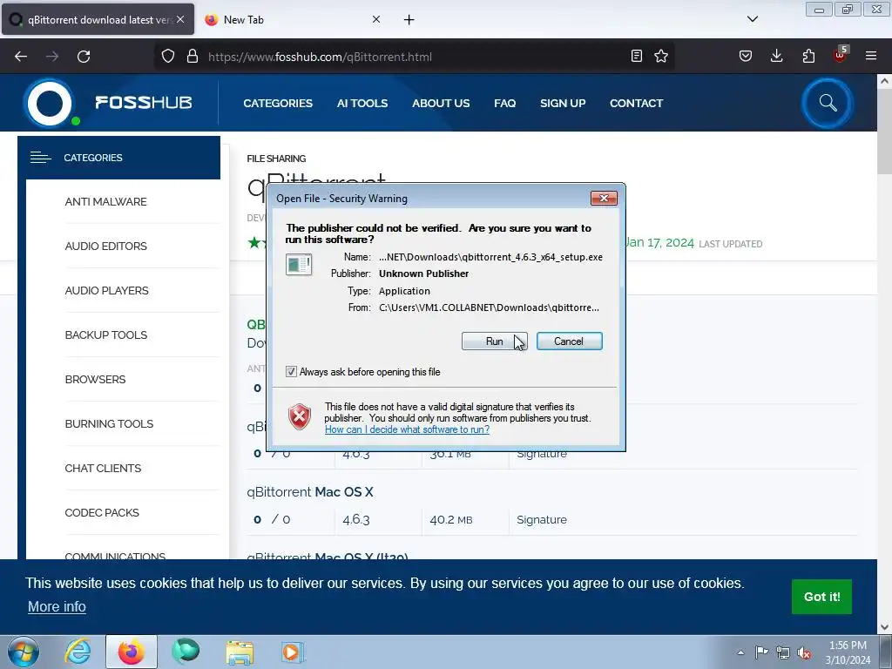Open AUDIO PLAYERS category
892x669 pixels.
coord(106,291)
